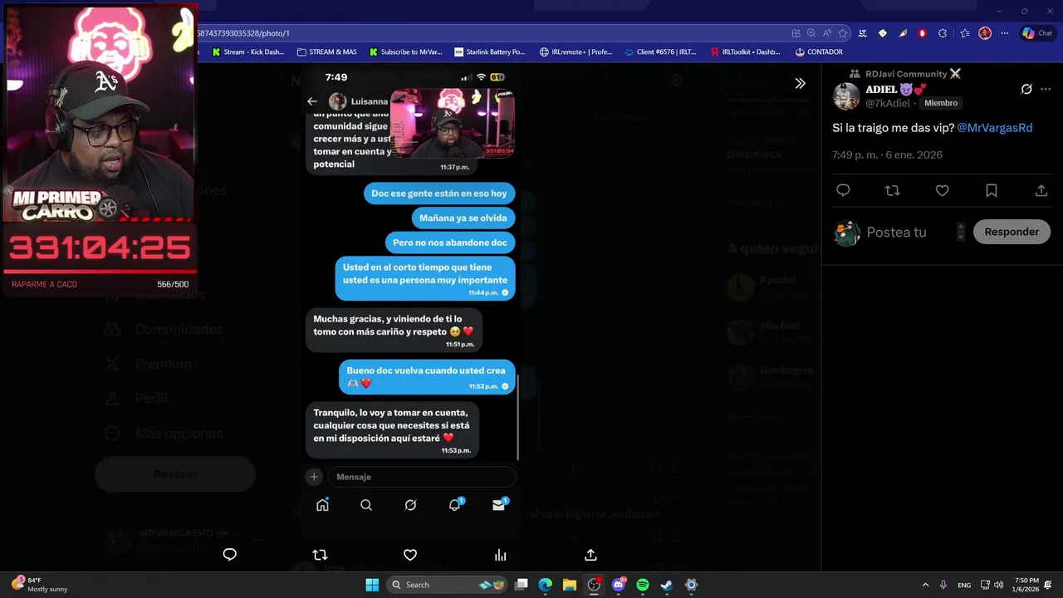This screenshot has width=1063, height=598.
Task: Open the more options menu on ADIEL's post
Action: point(1046,89)
